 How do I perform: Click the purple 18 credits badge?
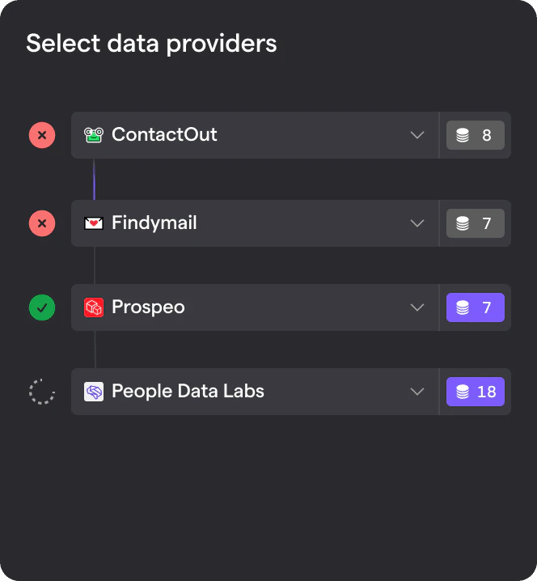pyautogui.click(x=476, y=392)
